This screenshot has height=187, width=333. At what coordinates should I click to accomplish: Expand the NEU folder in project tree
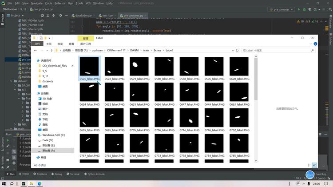[x=15, y=124]
